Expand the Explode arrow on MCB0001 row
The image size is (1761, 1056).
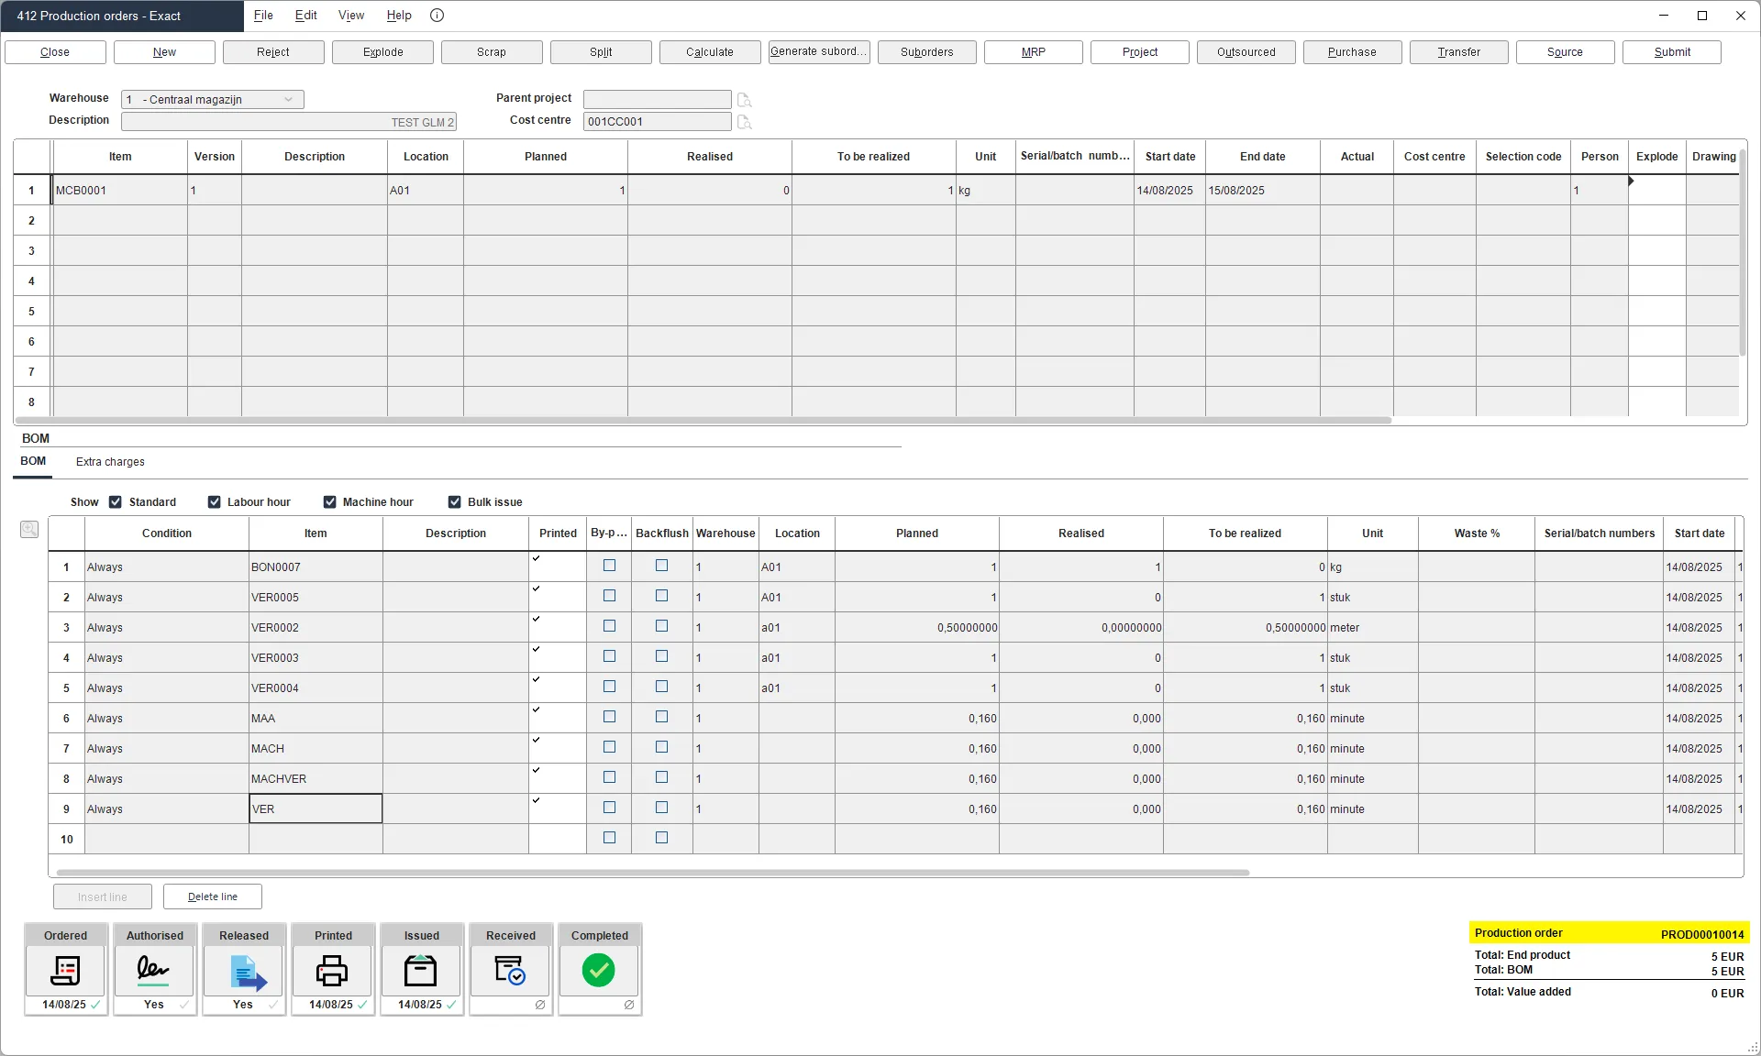coord(1632,181)
